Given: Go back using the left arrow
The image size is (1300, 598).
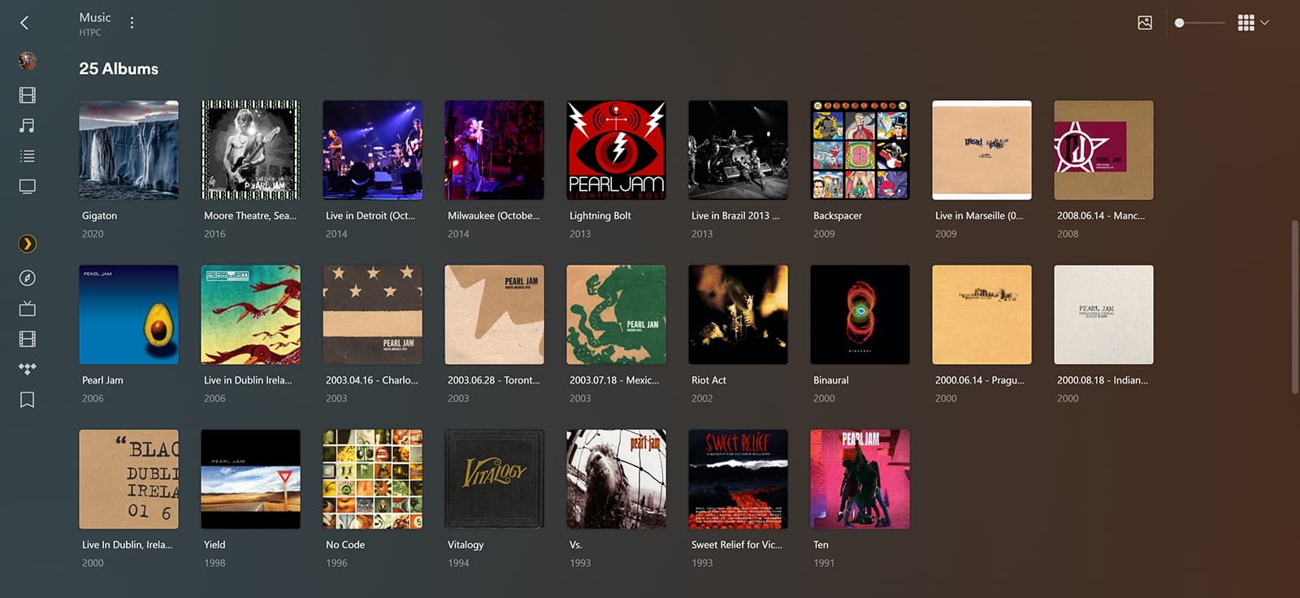Looking at the screenshot, I should [x=24, y=23].
